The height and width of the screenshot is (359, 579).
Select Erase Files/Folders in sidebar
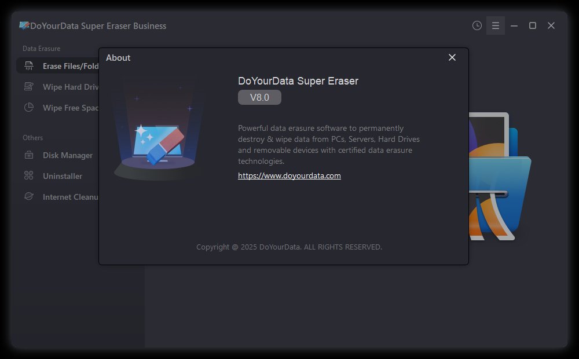[x=57, y=66]
